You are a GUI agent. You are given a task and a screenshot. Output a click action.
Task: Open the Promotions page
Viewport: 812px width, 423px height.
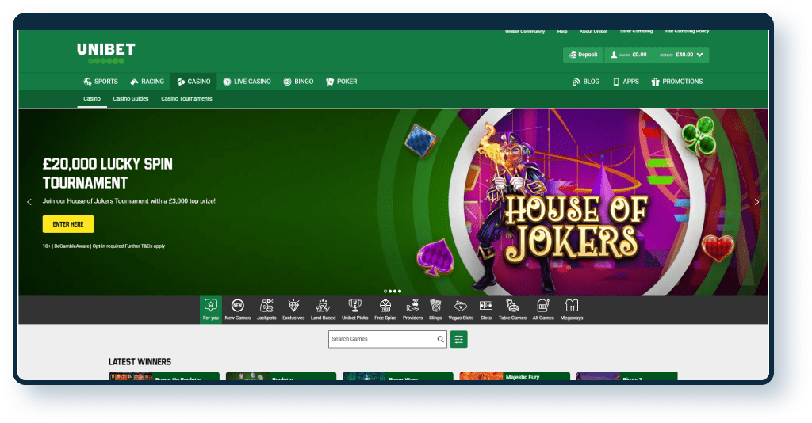(x=677, y=82)
